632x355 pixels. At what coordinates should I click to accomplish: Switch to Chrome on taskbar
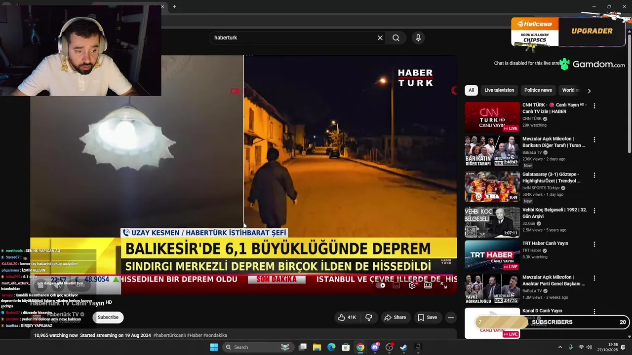pos(360,347)
